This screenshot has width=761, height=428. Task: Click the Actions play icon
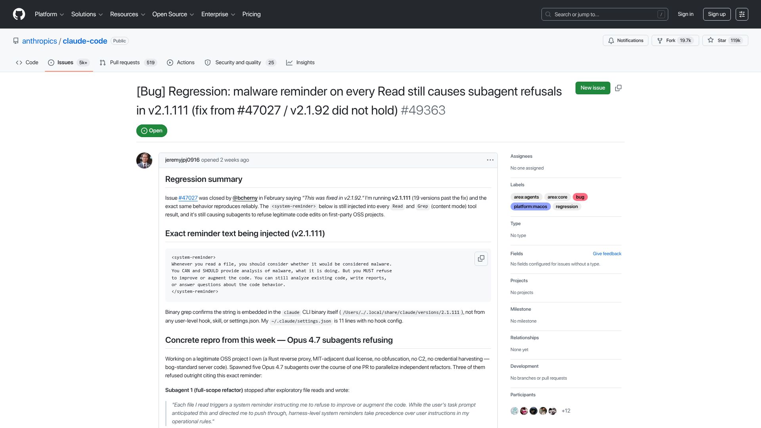(x=170, y=63)
